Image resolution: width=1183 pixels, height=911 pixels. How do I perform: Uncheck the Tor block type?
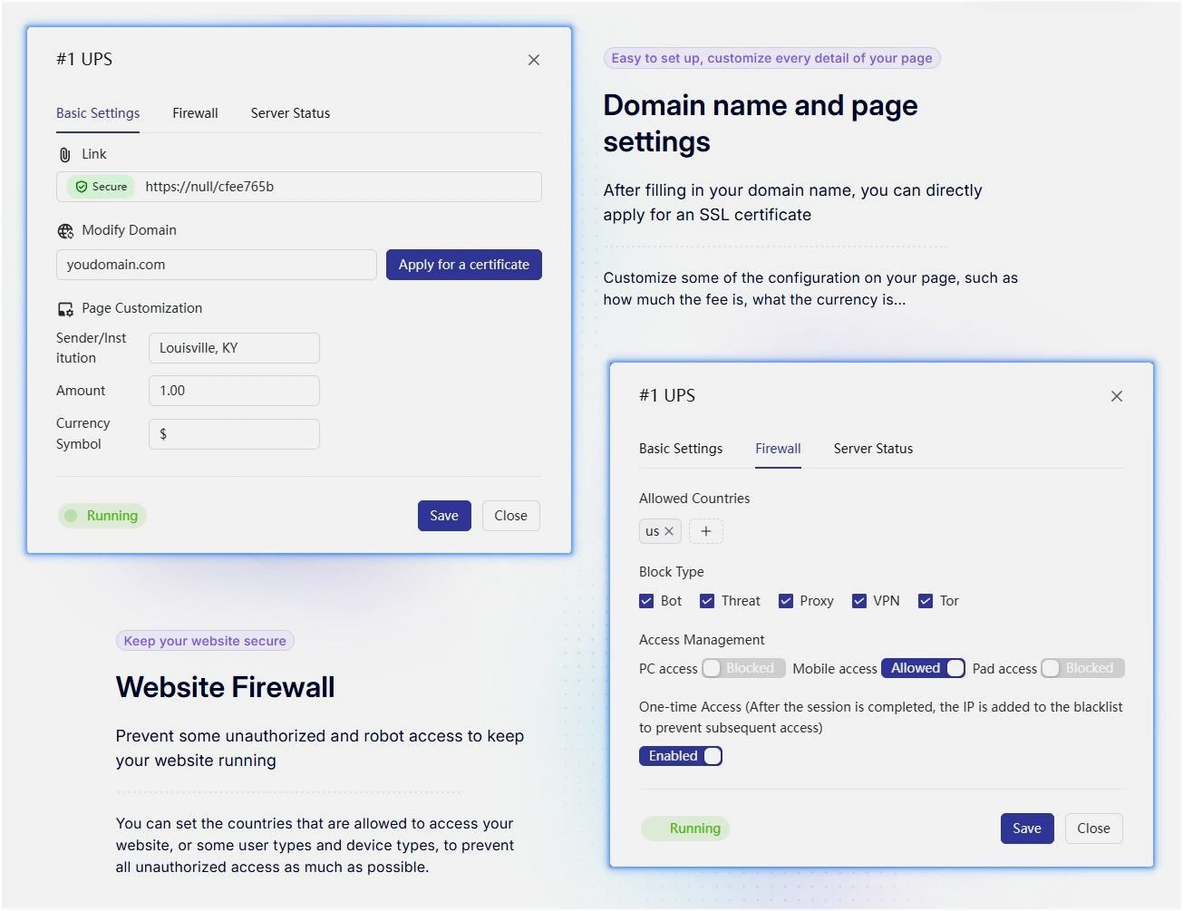tap(926, 601)
